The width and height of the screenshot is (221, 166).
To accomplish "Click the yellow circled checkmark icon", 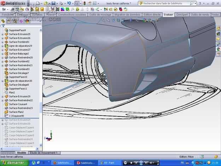I will pos(116,10).
